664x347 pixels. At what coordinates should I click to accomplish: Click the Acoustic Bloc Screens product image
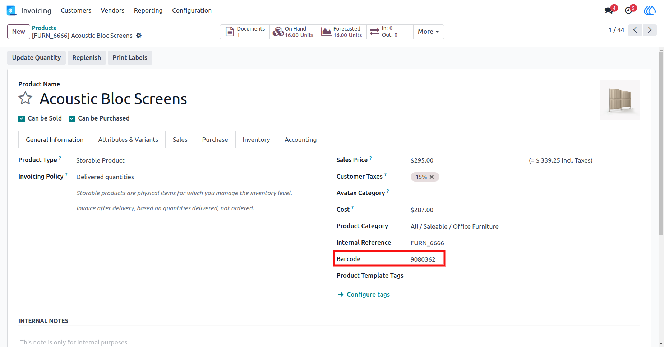620,100
